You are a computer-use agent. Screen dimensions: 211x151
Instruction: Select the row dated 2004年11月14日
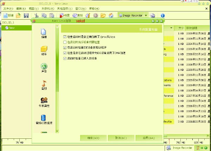[x=187, y=44]
